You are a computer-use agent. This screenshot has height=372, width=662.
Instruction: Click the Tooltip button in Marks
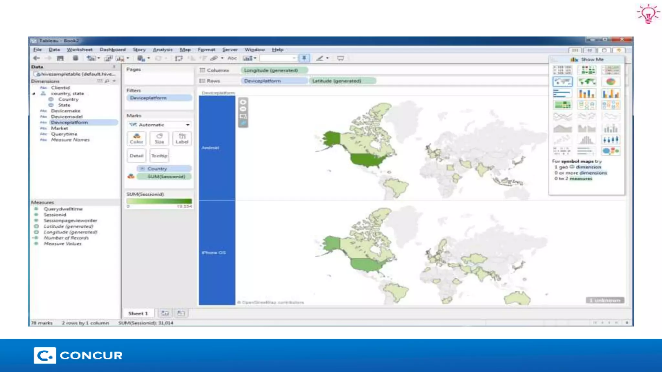159,156
